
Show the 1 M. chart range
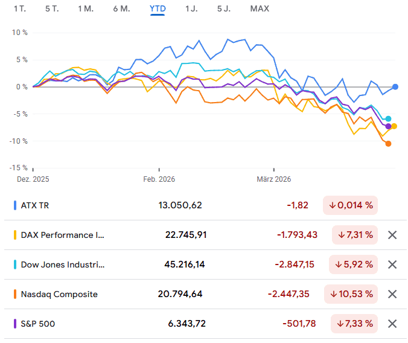click(86, 8)
